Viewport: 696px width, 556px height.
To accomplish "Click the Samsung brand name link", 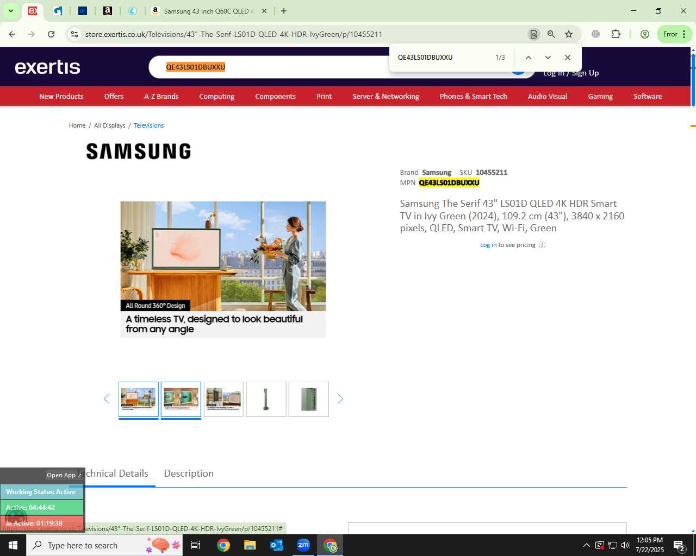I will point(437,173).
